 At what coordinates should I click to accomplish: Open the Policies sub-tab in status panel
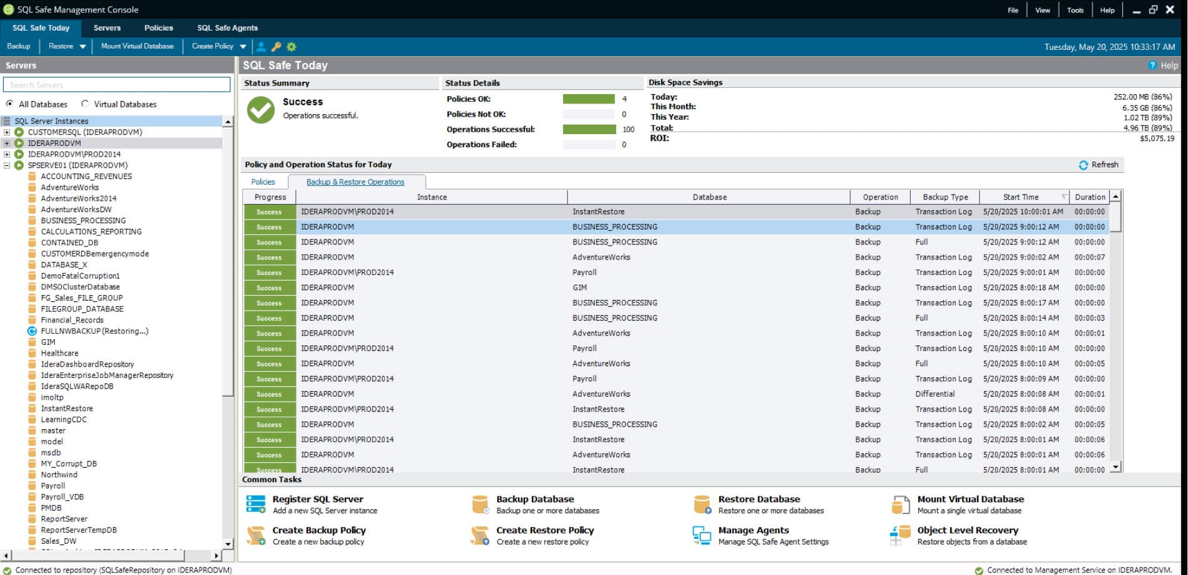coord(263,182)
